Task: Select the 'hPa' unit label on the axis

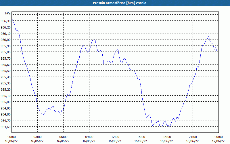Action: click(x=8, y=13)
